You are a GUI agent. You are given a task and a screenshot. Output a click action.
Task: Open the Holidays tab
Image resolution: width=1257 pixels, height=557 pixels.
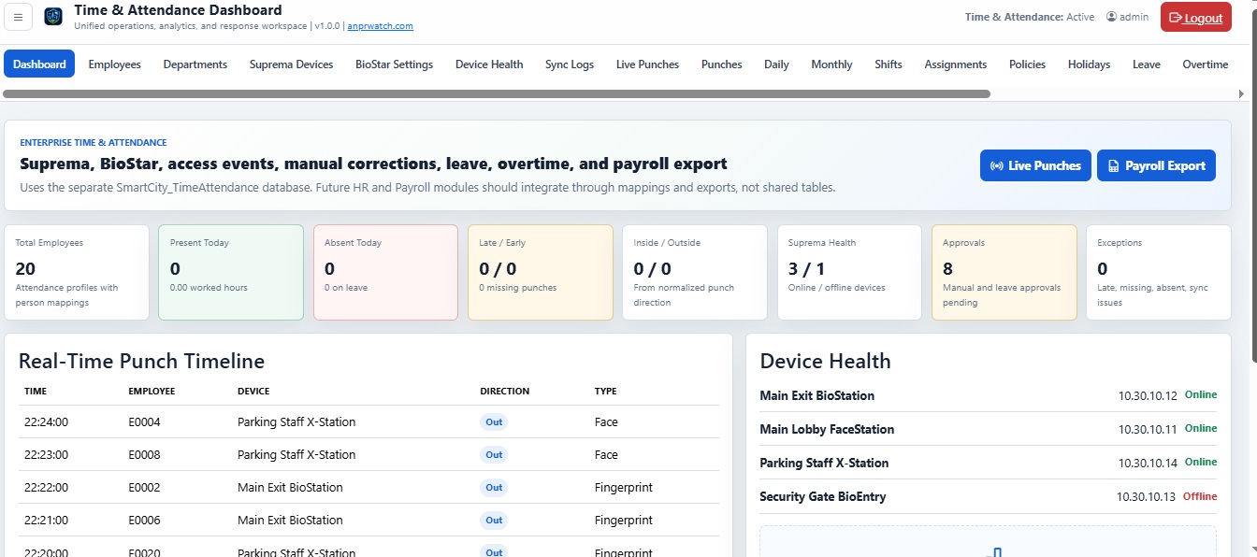tap(1089, 64)
